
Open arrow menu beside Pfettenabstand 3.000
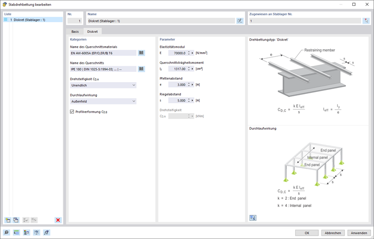[192, 85]
